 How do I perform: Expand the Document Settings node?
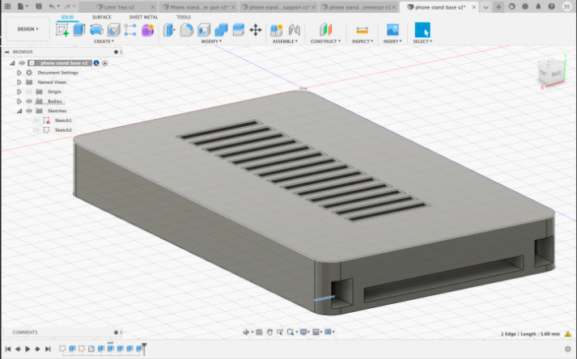click(19, 73)
